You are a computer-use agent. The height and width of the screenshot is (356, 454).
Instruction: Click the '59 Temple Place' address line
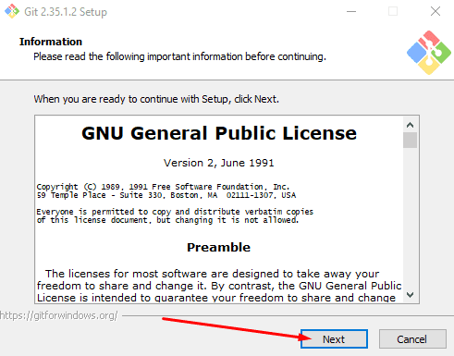point(166,195)
